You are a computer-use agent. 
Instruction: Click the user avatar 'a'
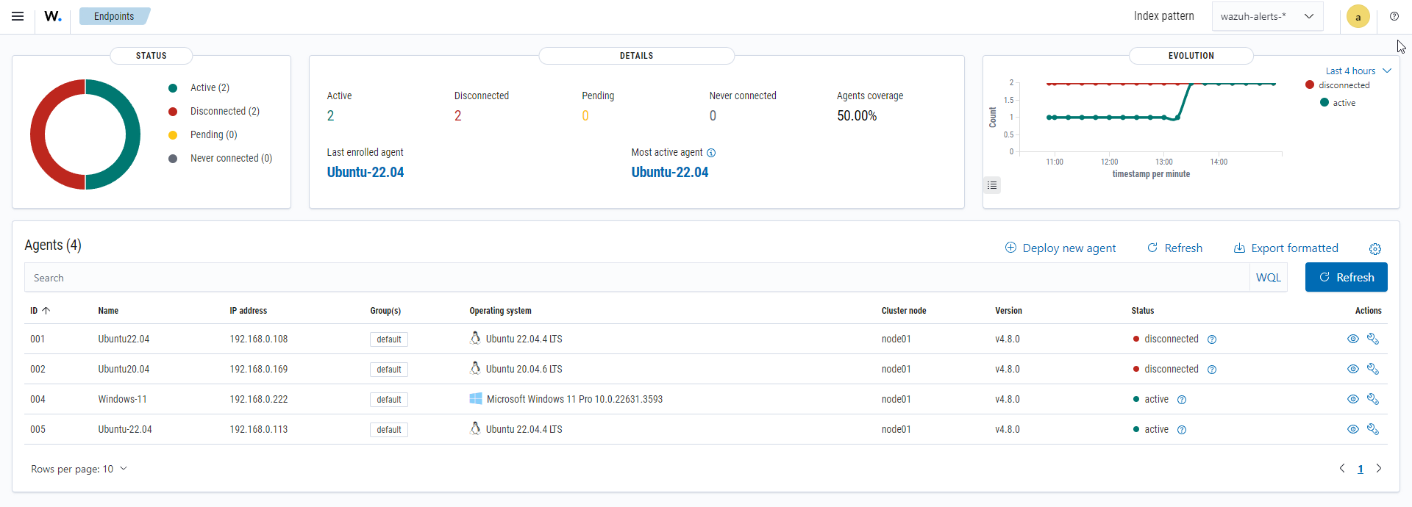click(x=1358, y=17)
